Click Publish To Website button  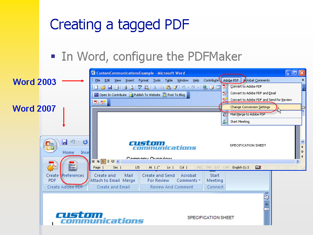tap(144, 95)
